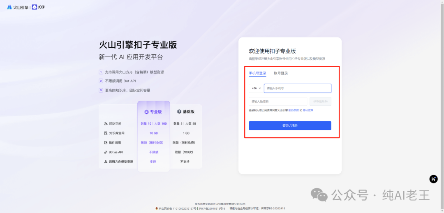Image resolution: width=444 pixels, height=213 pixels.
Task: Click the 不限额调用 Bot API text
Action: coord(120,81)
